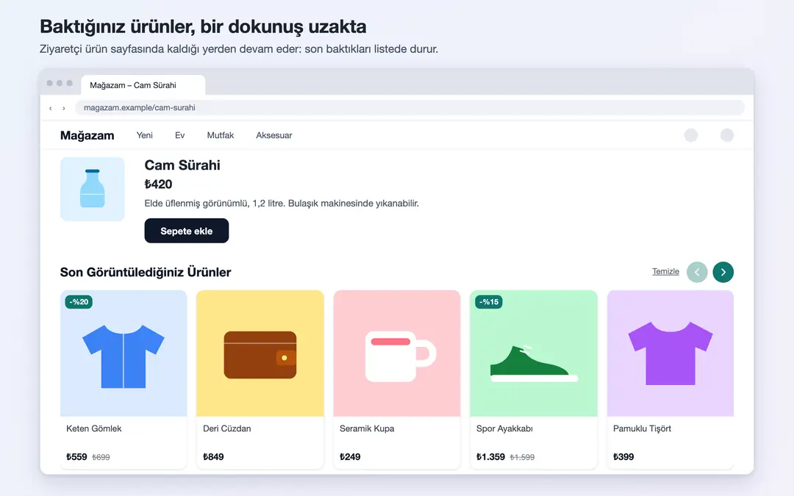Click the ₺849 price

click(213, 457)
